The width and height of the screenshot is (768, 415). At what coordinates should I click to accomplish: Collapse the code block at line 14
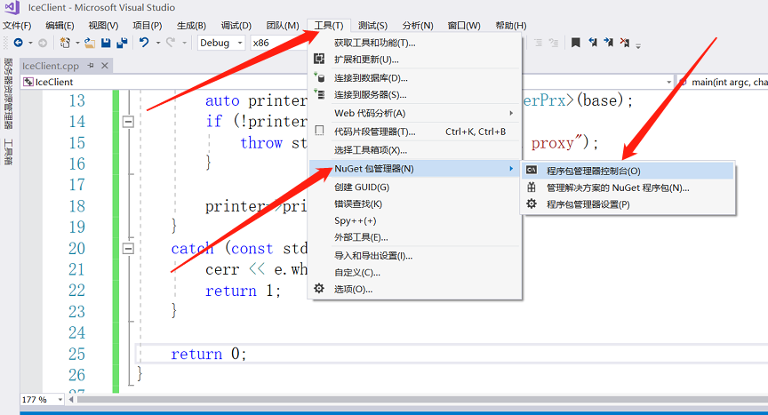(x=128, y=122)
